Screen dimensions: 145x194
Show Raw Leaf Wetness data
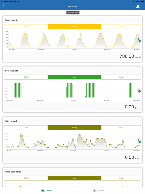(121, 77)
